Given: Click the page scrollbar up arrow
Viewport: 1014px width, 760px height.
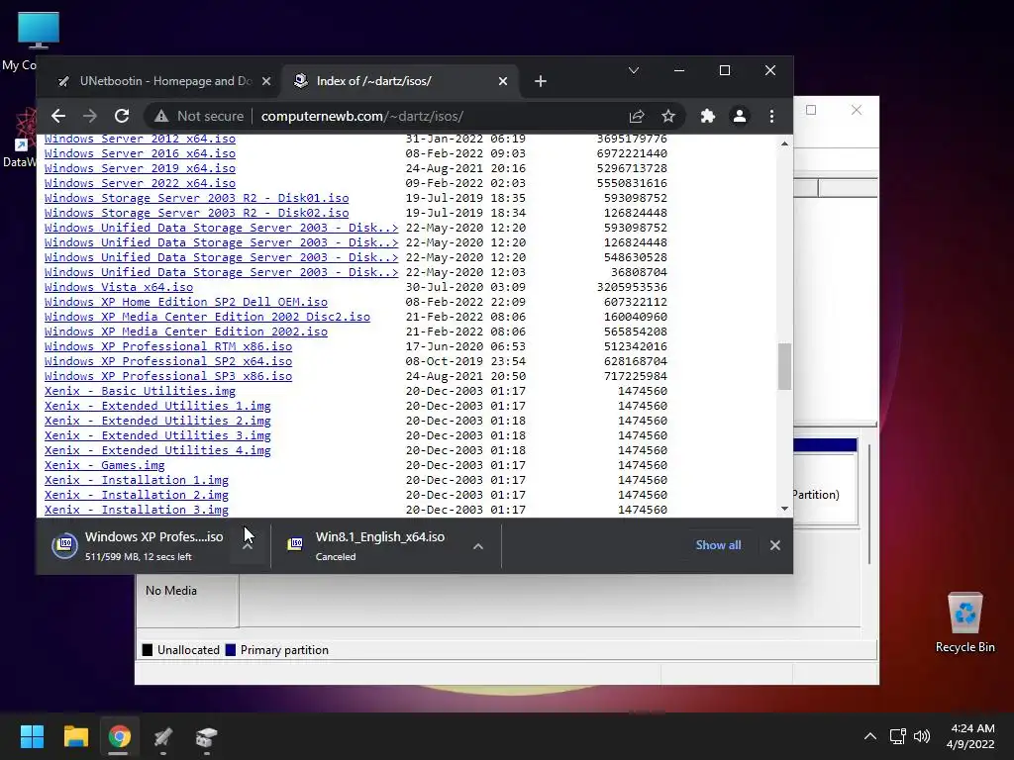Looking at the screenshot, I should pos(784,143).
